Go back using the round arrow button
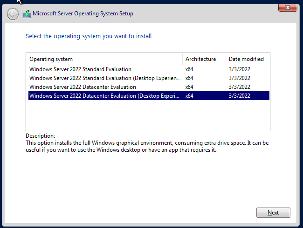The image size is (303, 228). click(13, 14)
